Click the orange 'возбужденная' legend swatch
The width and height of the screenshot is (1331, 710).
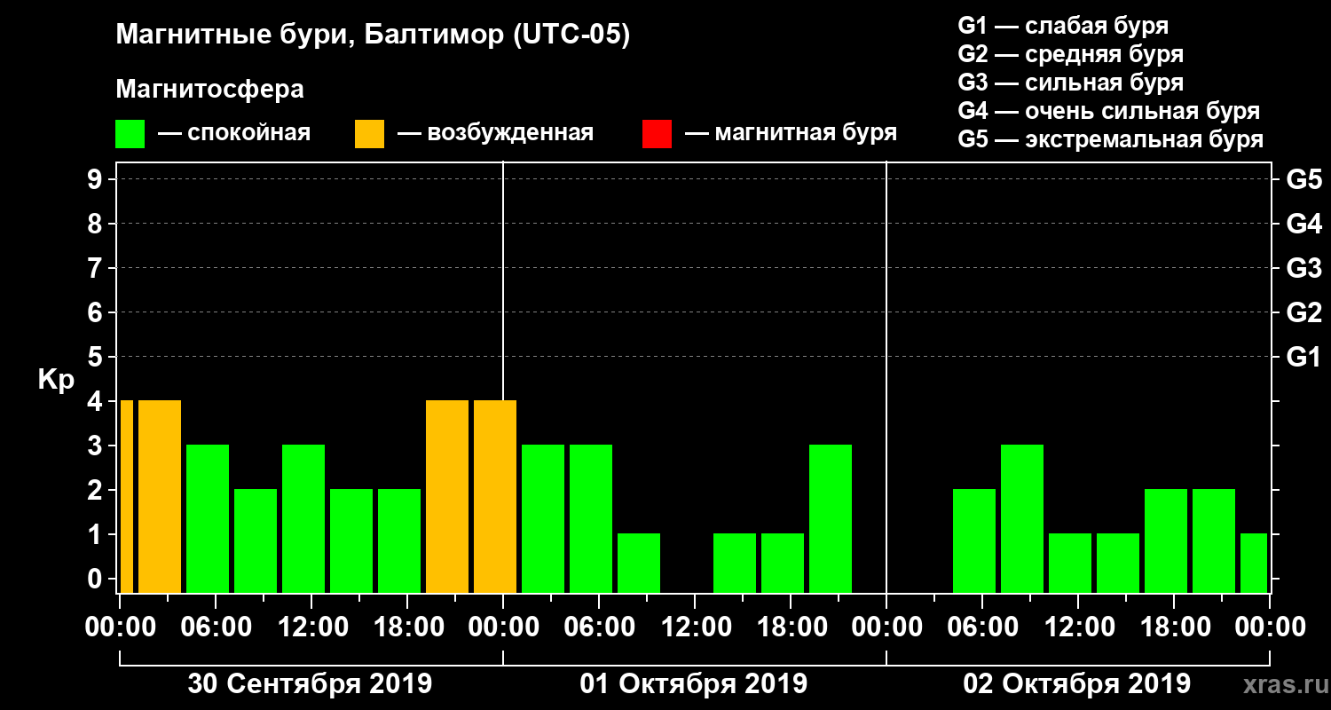(369, 134)
